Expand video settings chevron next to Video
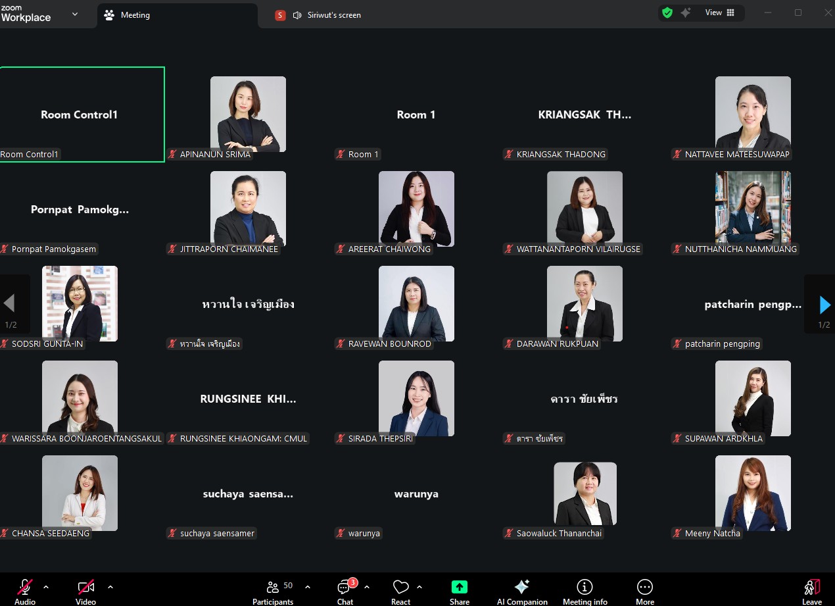Screen dimensions: 835x606 coord(110,587)
